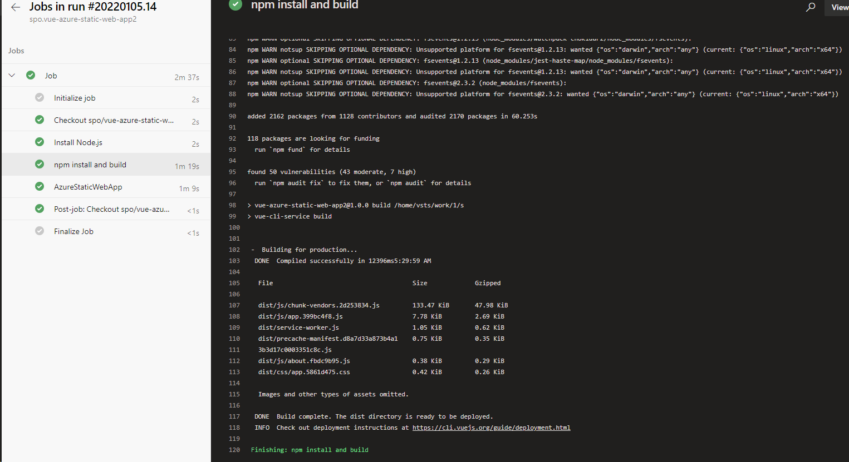
Task: Click the View button in log header
Action: coord(837,7)
